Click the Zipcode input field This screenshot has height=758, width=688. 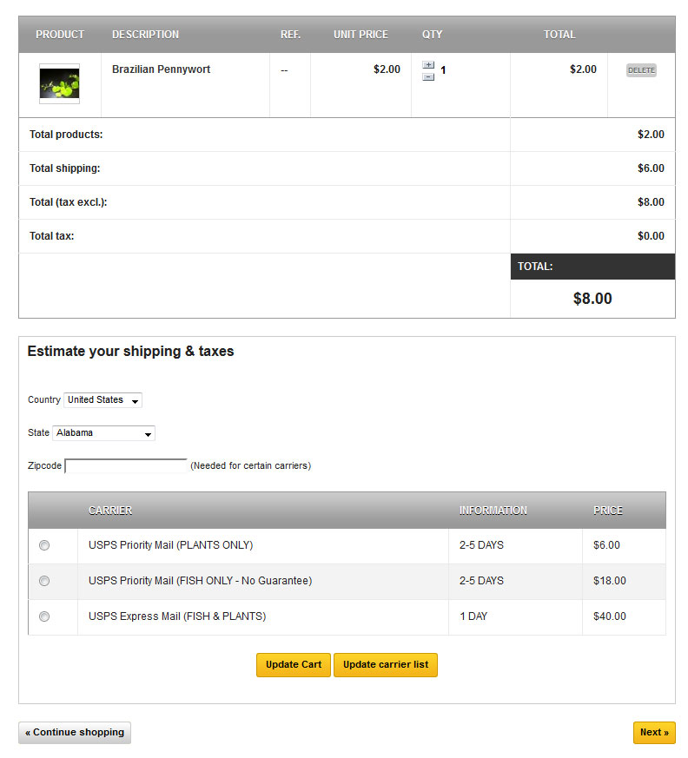coord(126,466)
